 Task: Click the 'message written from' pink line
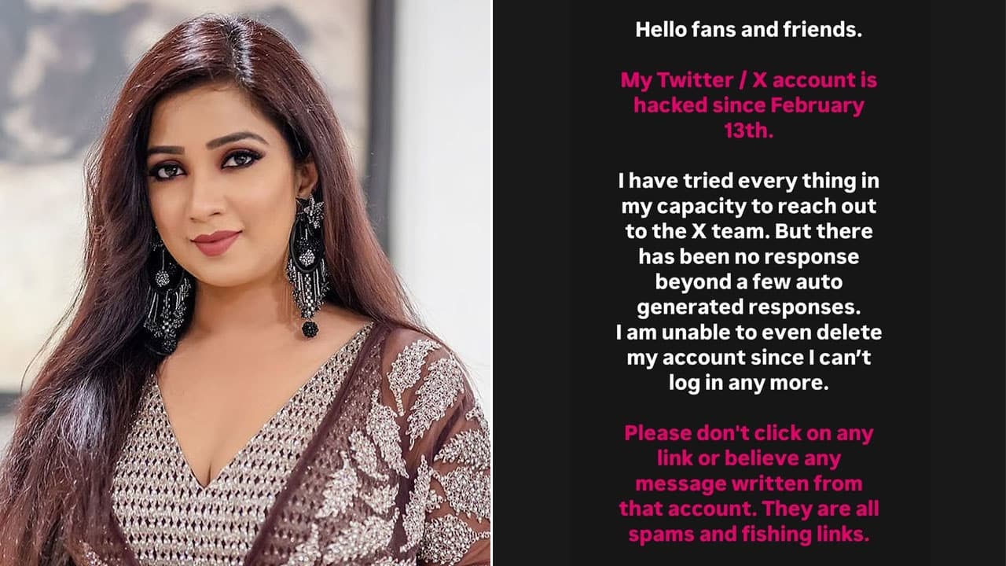click(x=748, y=483)
